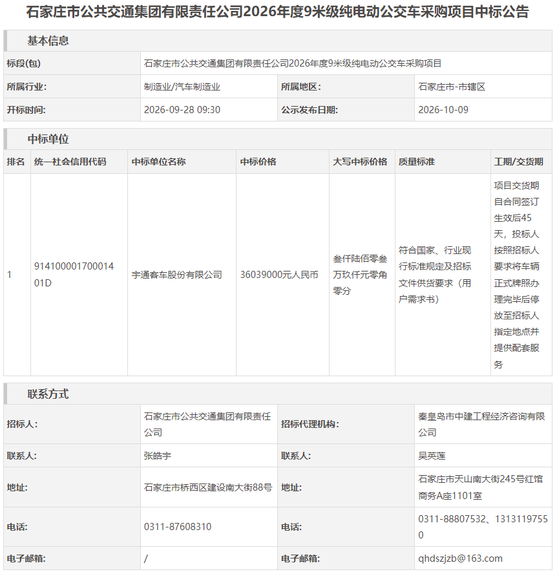Select the 制造业/汽车制造业 value
This screenshot has height=574, width=557.
[182, 87]
